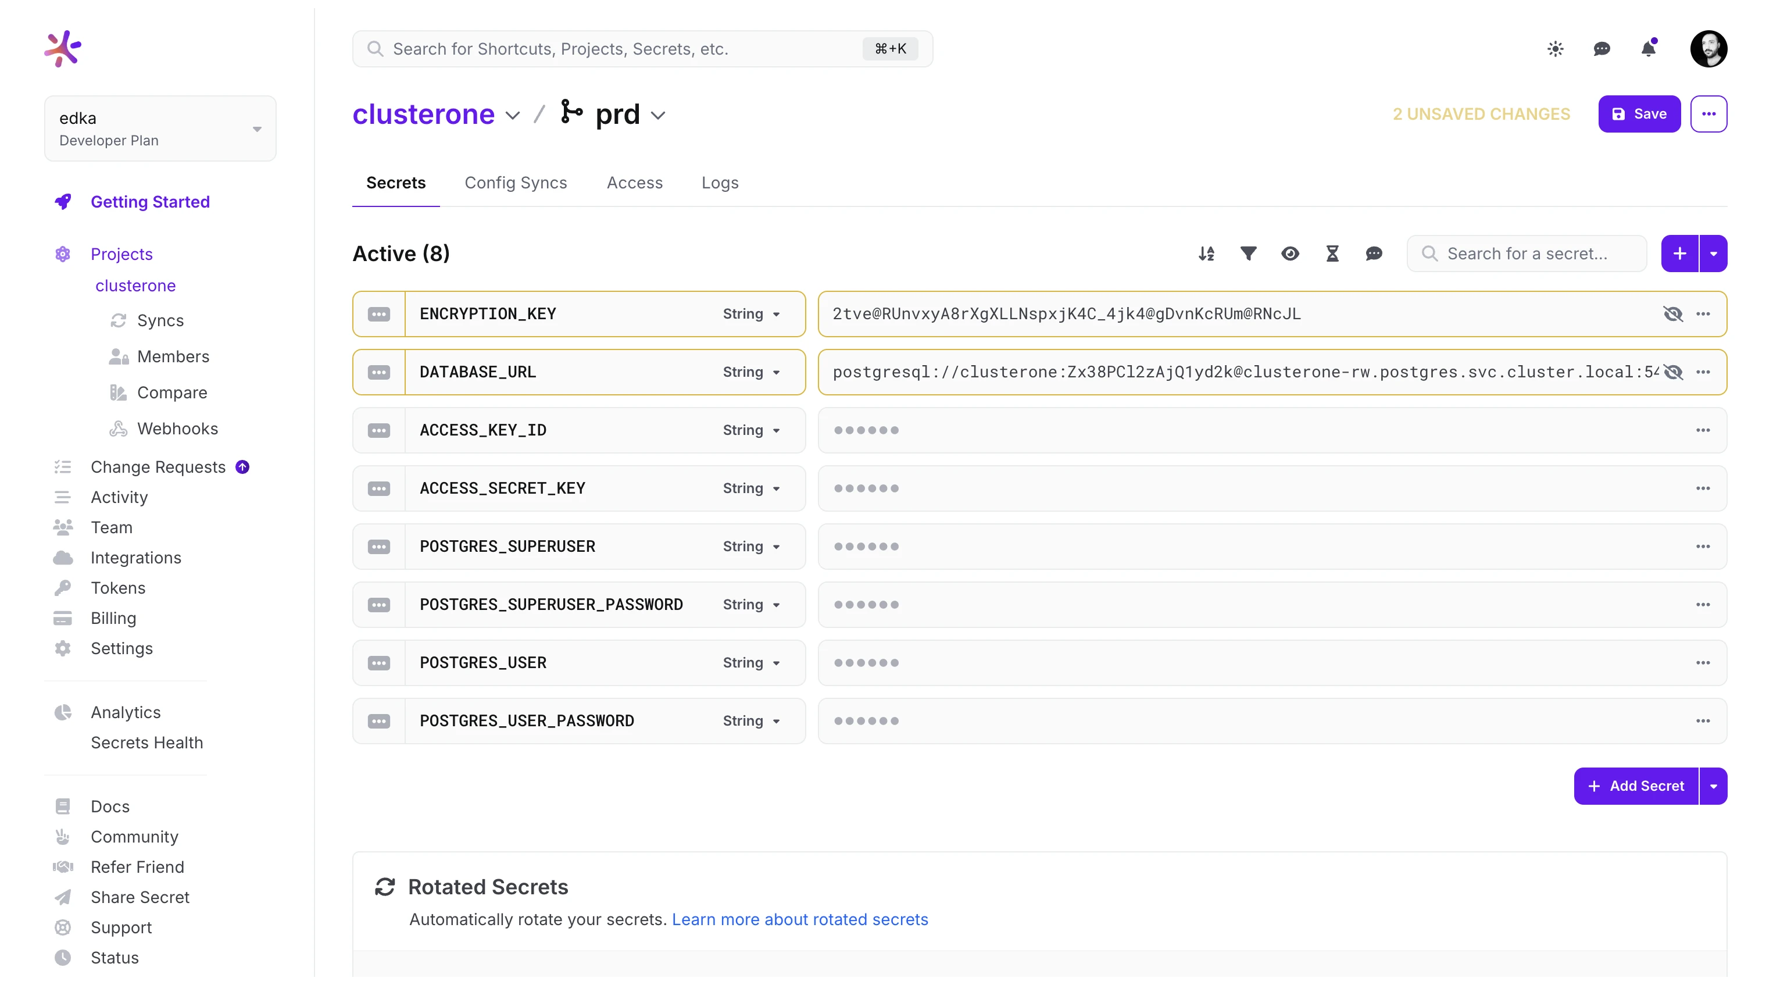This screenshot has height=985, width=1773.
Task: Click the Getting Started rocket icon
Action: (63, 202)
